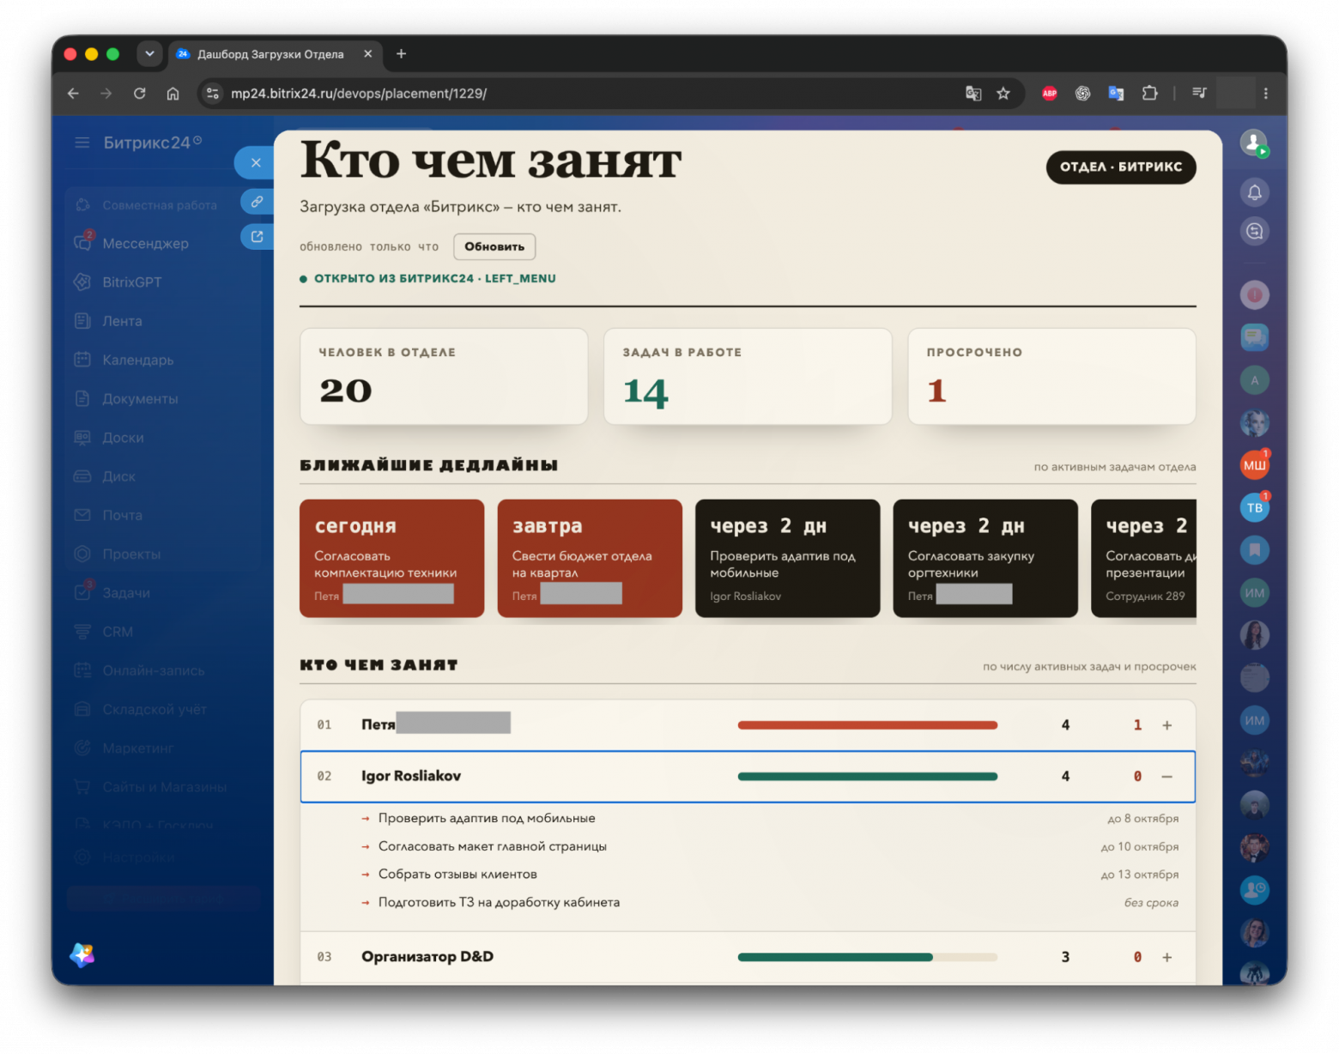Open the Bitrix24 hamburger menu icon
This screenshot has height=1054, width=1339.
point(82,142)
